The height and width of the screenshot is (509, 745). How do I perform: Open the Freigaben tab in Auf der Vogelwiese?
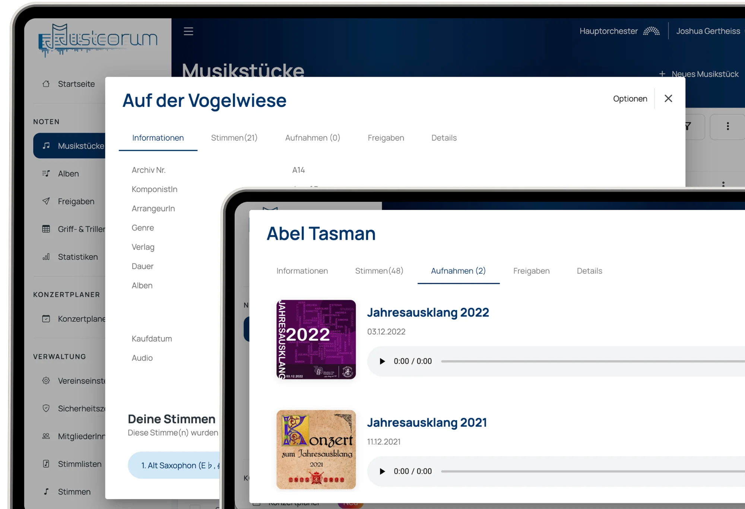point(386,138)
